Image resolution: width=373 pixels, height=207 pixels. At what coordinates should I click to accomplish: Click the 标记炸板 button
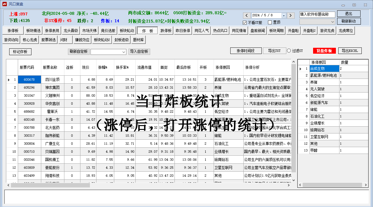pyautogui.click(x=20, y=52)
